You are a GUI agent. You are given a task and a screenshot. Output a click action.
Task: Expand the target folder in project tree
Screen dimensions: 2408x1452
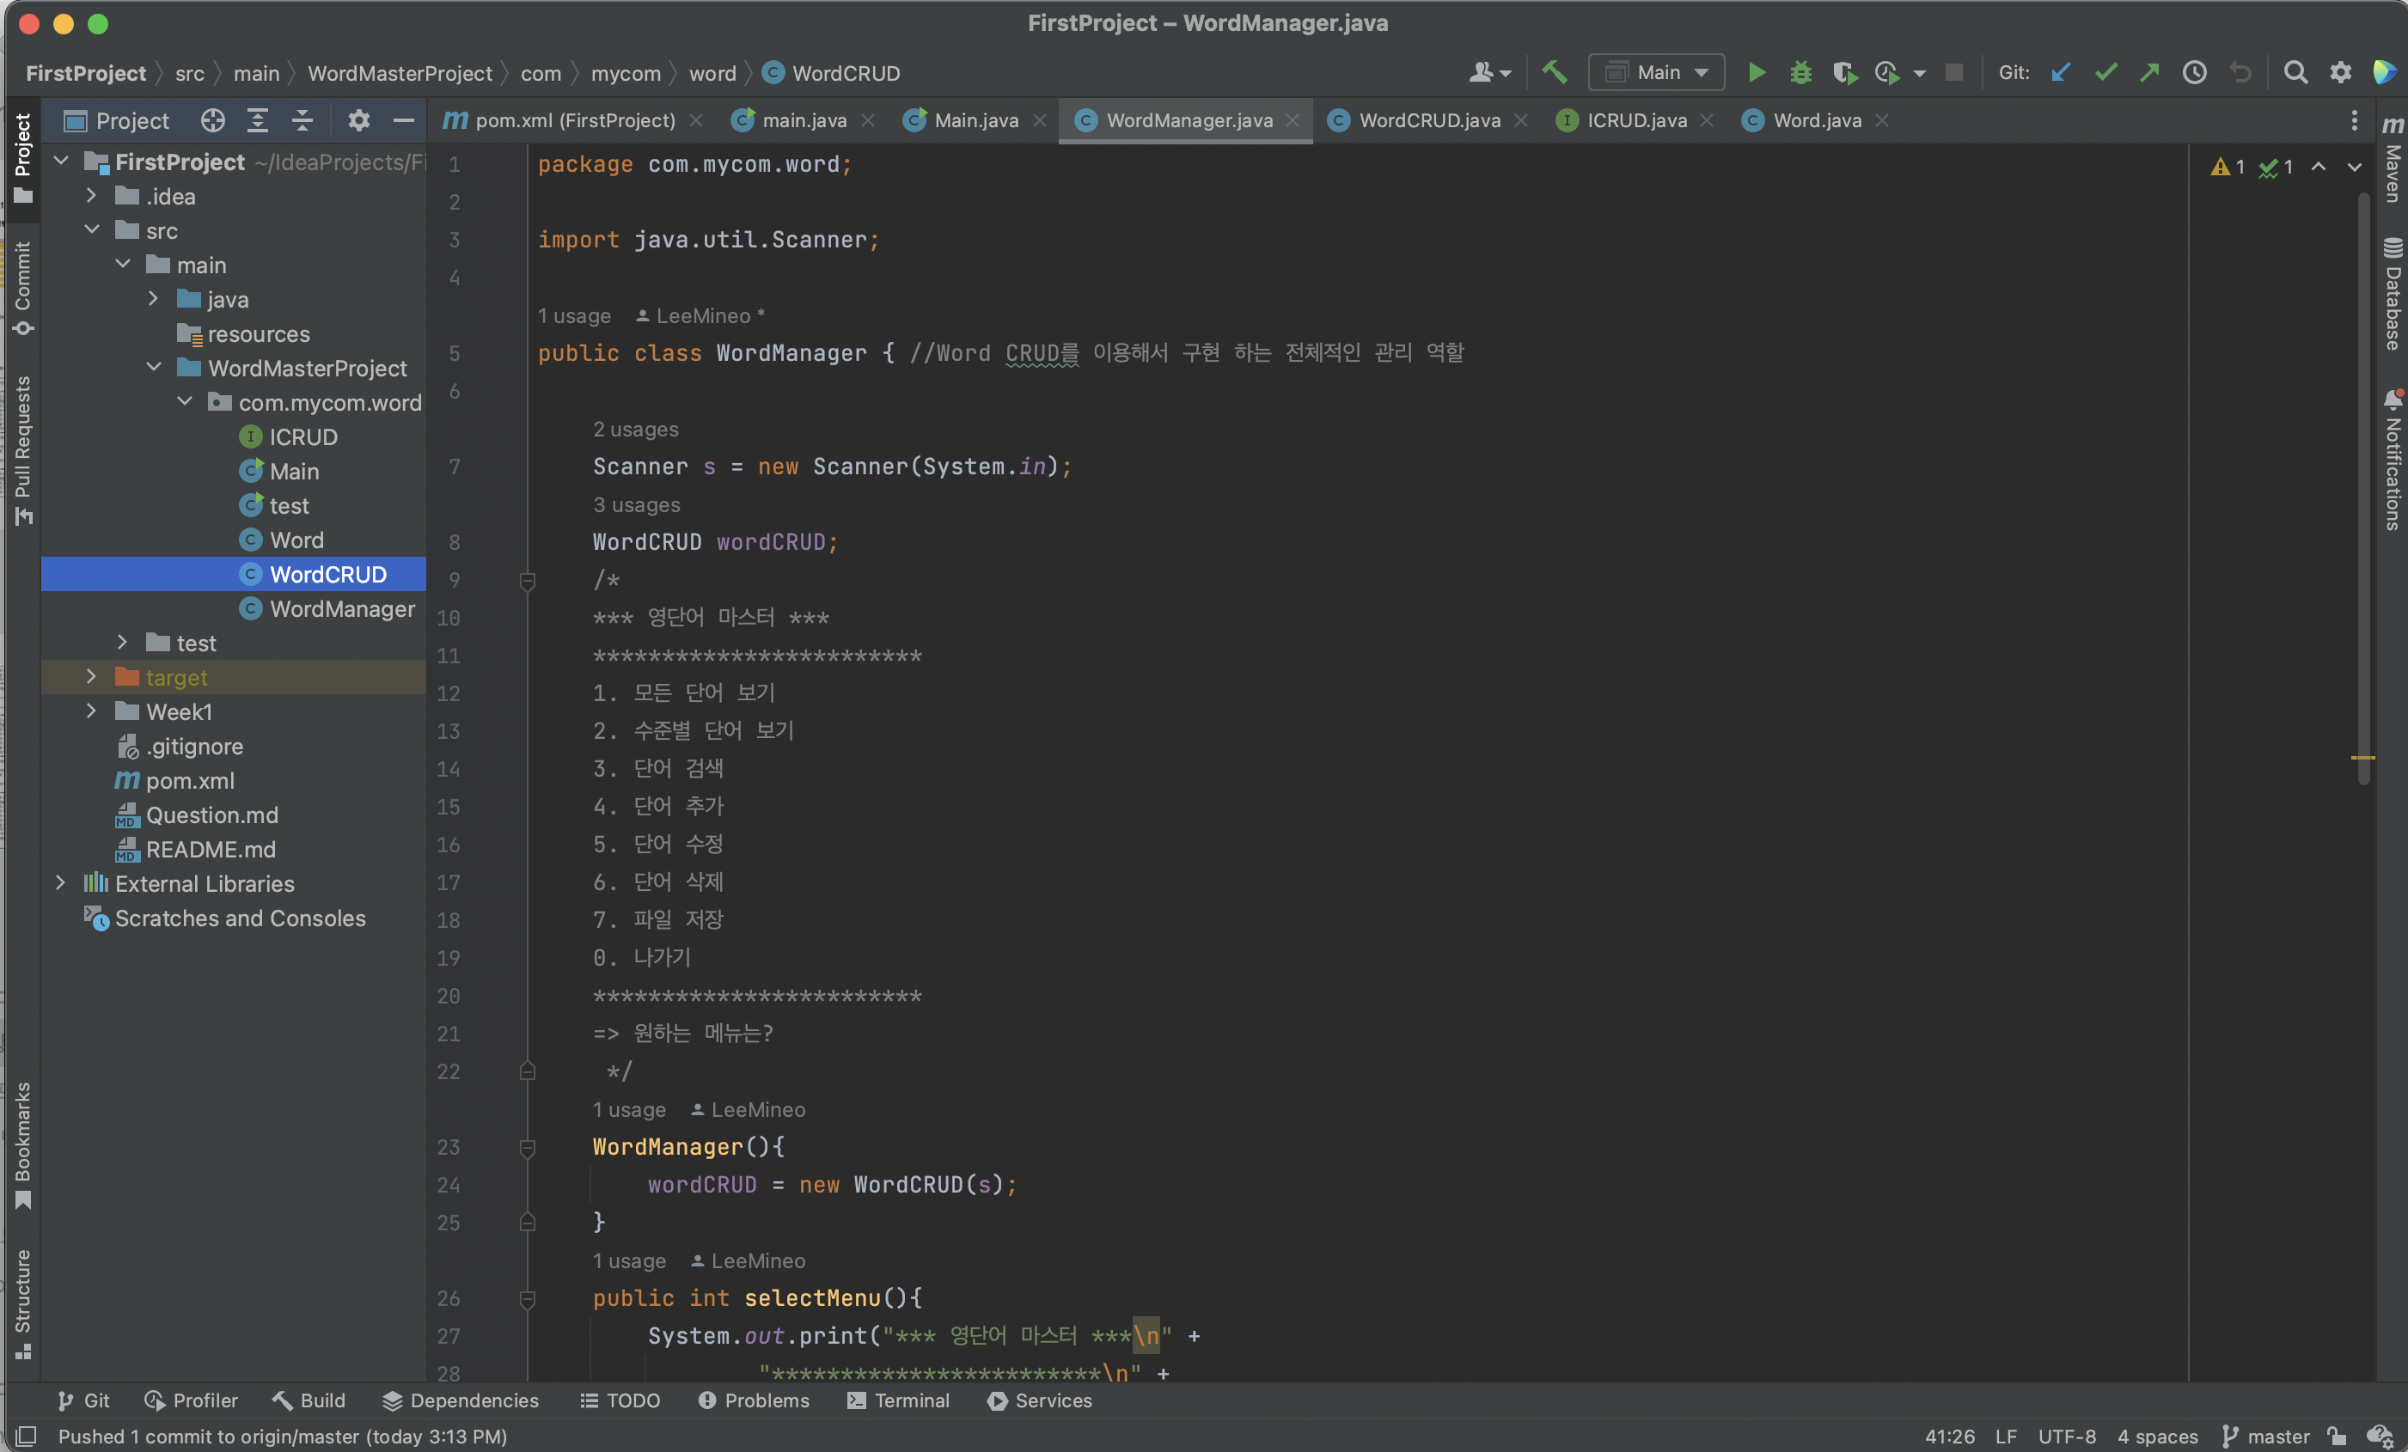tap(91, 677)
